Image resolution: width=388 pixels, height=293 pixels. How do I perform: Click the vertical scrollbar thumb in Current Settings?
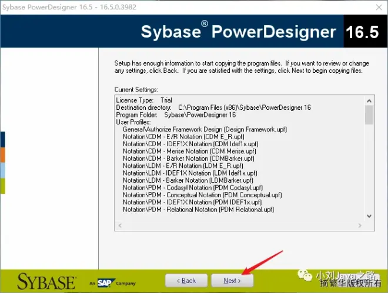click(369, 115)
